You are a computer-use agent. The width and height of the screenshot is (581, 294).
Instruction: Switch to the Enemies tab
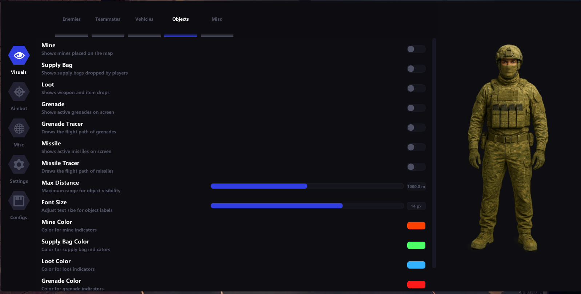click(72, 19)
